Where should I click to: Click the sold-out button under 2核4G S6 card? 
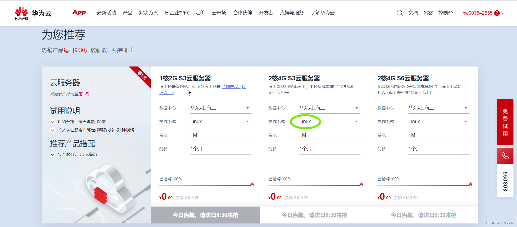423,215
